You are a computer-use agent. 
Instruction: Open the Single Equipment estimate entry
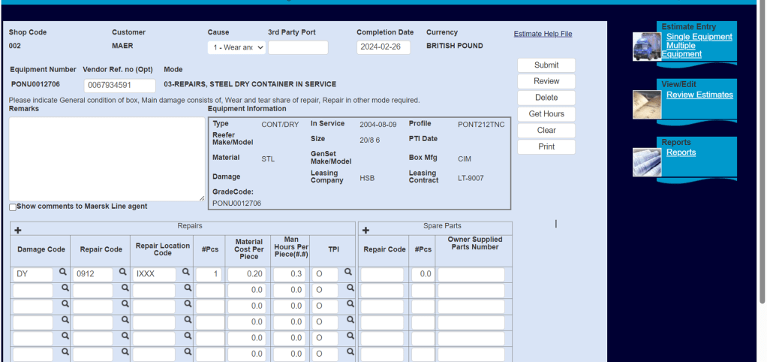(699, 37)
